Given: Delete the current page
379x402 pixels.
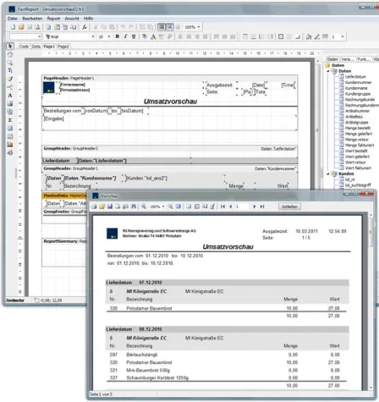Looking at the screenshot, I should [x=65, y=27].
